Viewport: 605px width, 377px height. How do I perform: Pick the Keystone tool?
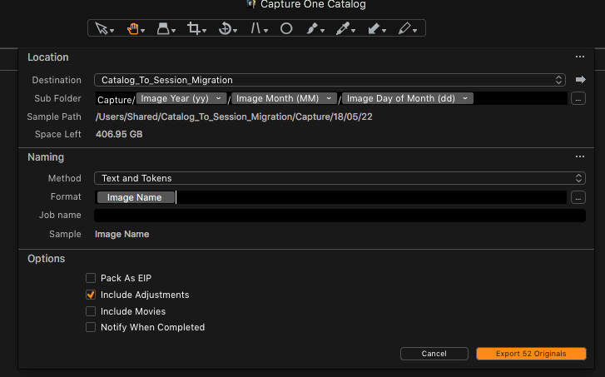[x=255, y=28]
